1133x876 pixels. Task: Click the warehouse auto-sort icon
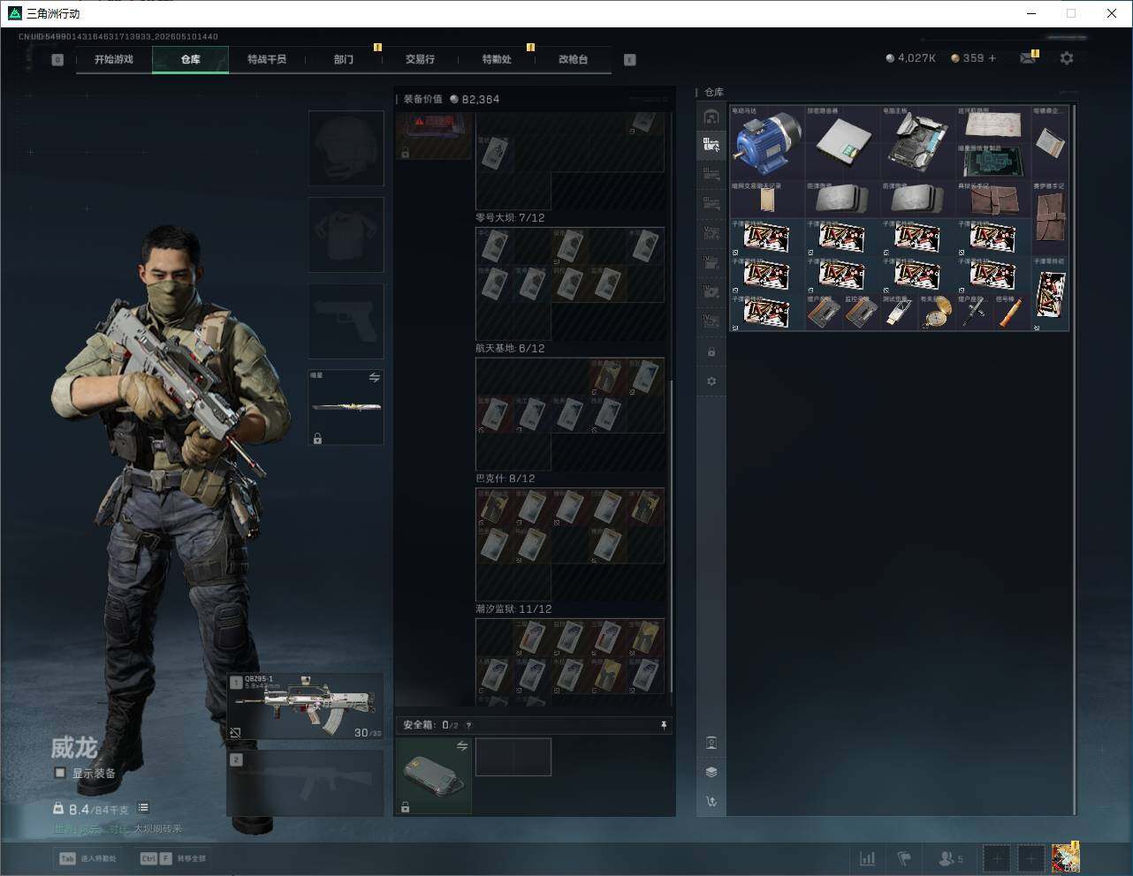[x=711, y=802]
